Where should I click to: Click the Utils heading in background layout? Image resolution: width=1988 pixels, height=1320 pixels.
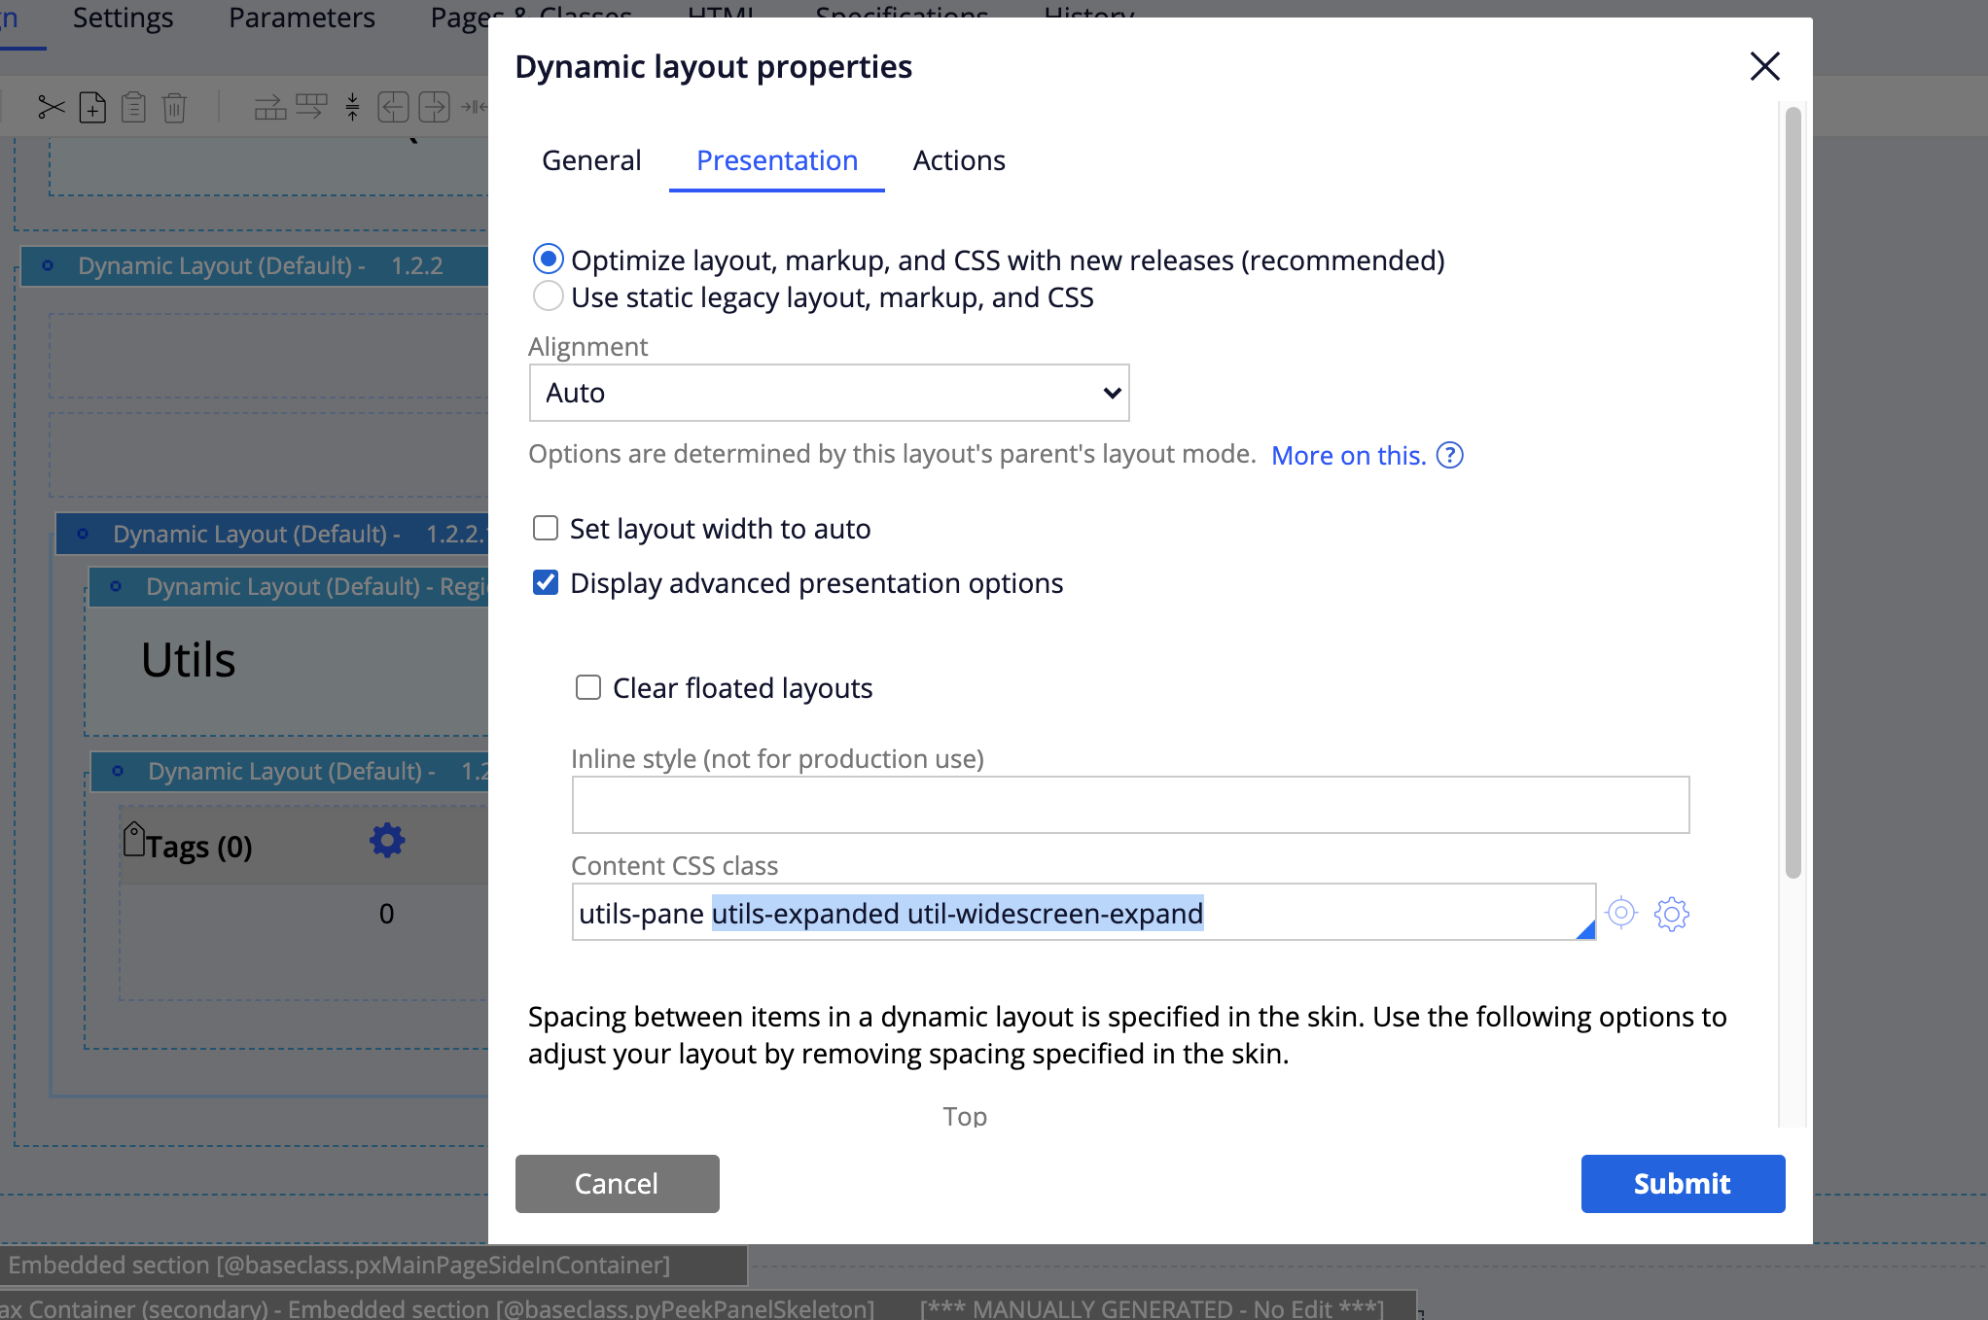(x=189, y=660)
